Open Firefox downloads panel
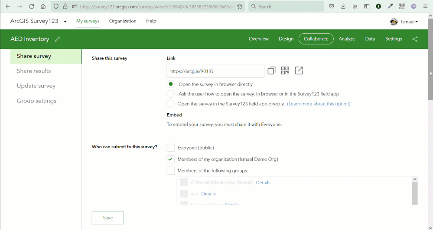Viewport: 433px width, 230px height. pyautogui.click(x=343, y=6)
